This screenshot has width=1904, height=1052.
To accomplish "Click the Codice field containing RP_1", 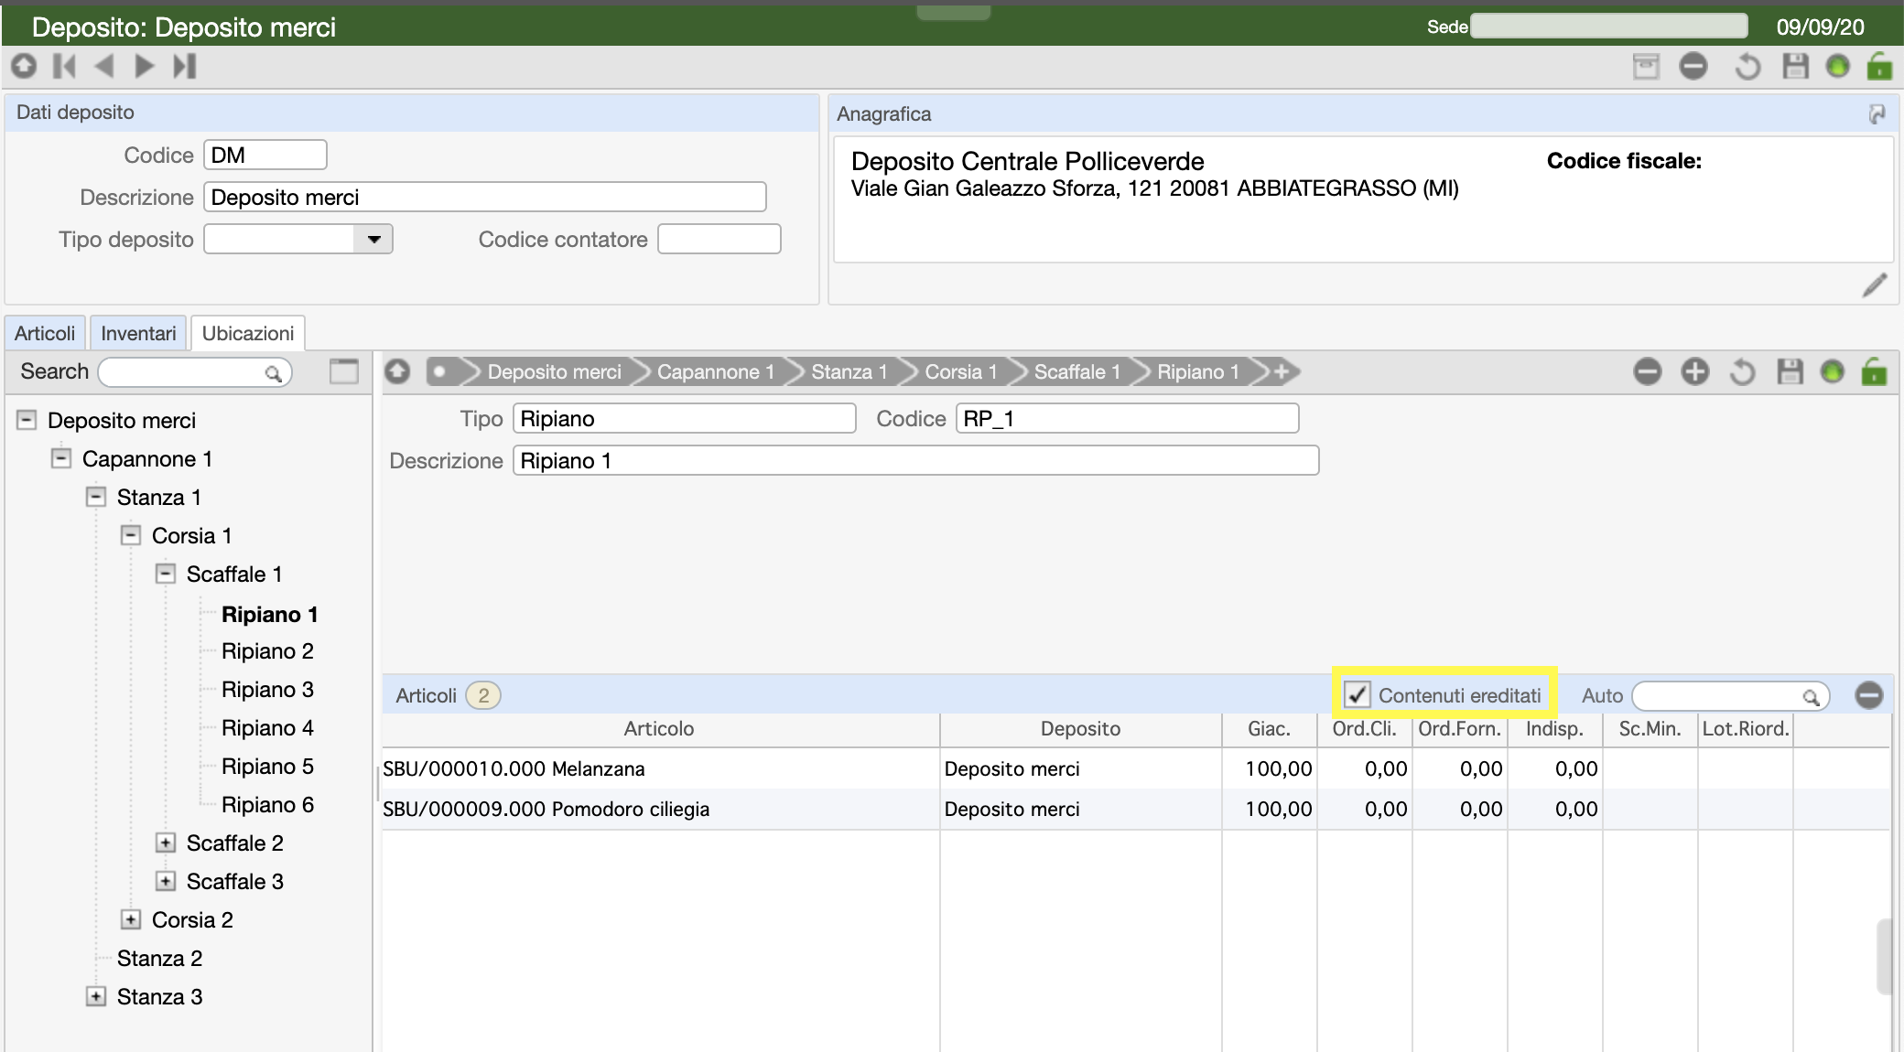I will [x=1128, y=418].
